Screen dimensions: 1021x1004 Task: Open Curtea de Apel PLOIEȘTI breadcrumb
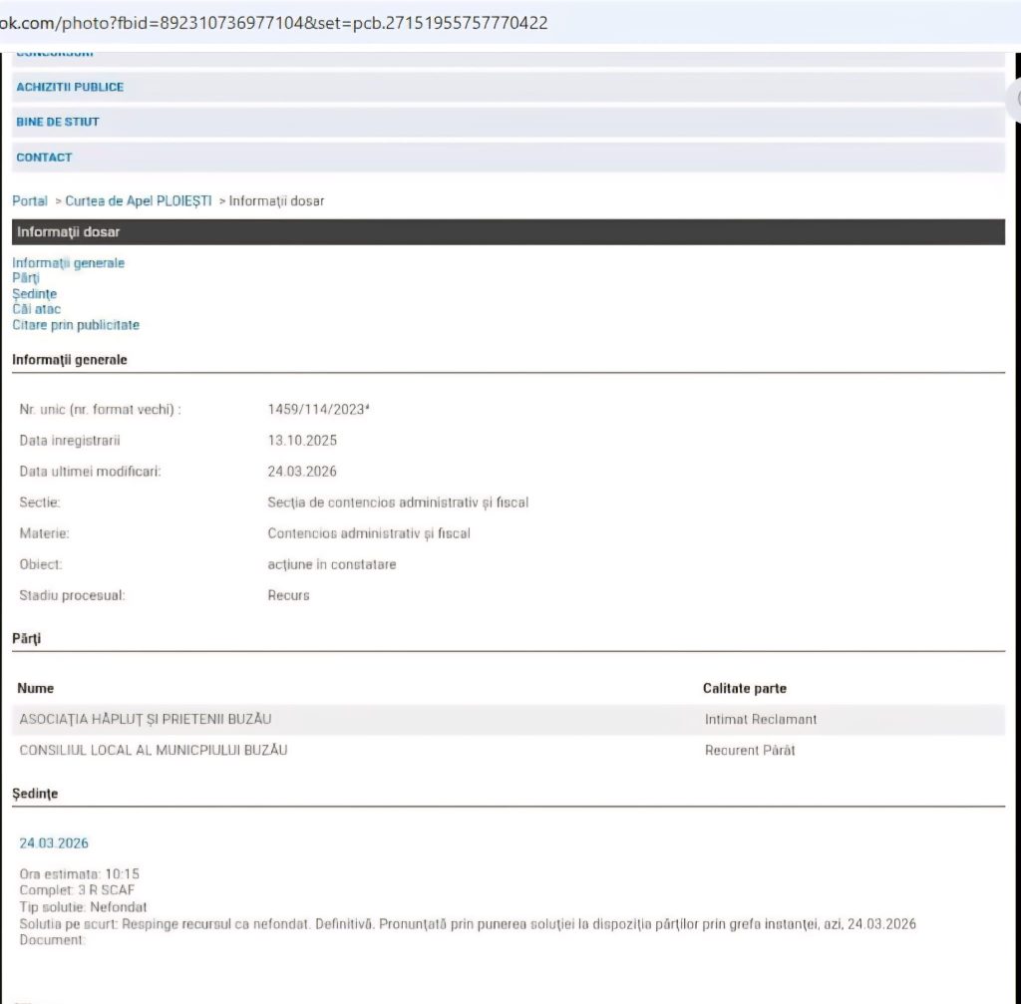click(x=139, y=201)
